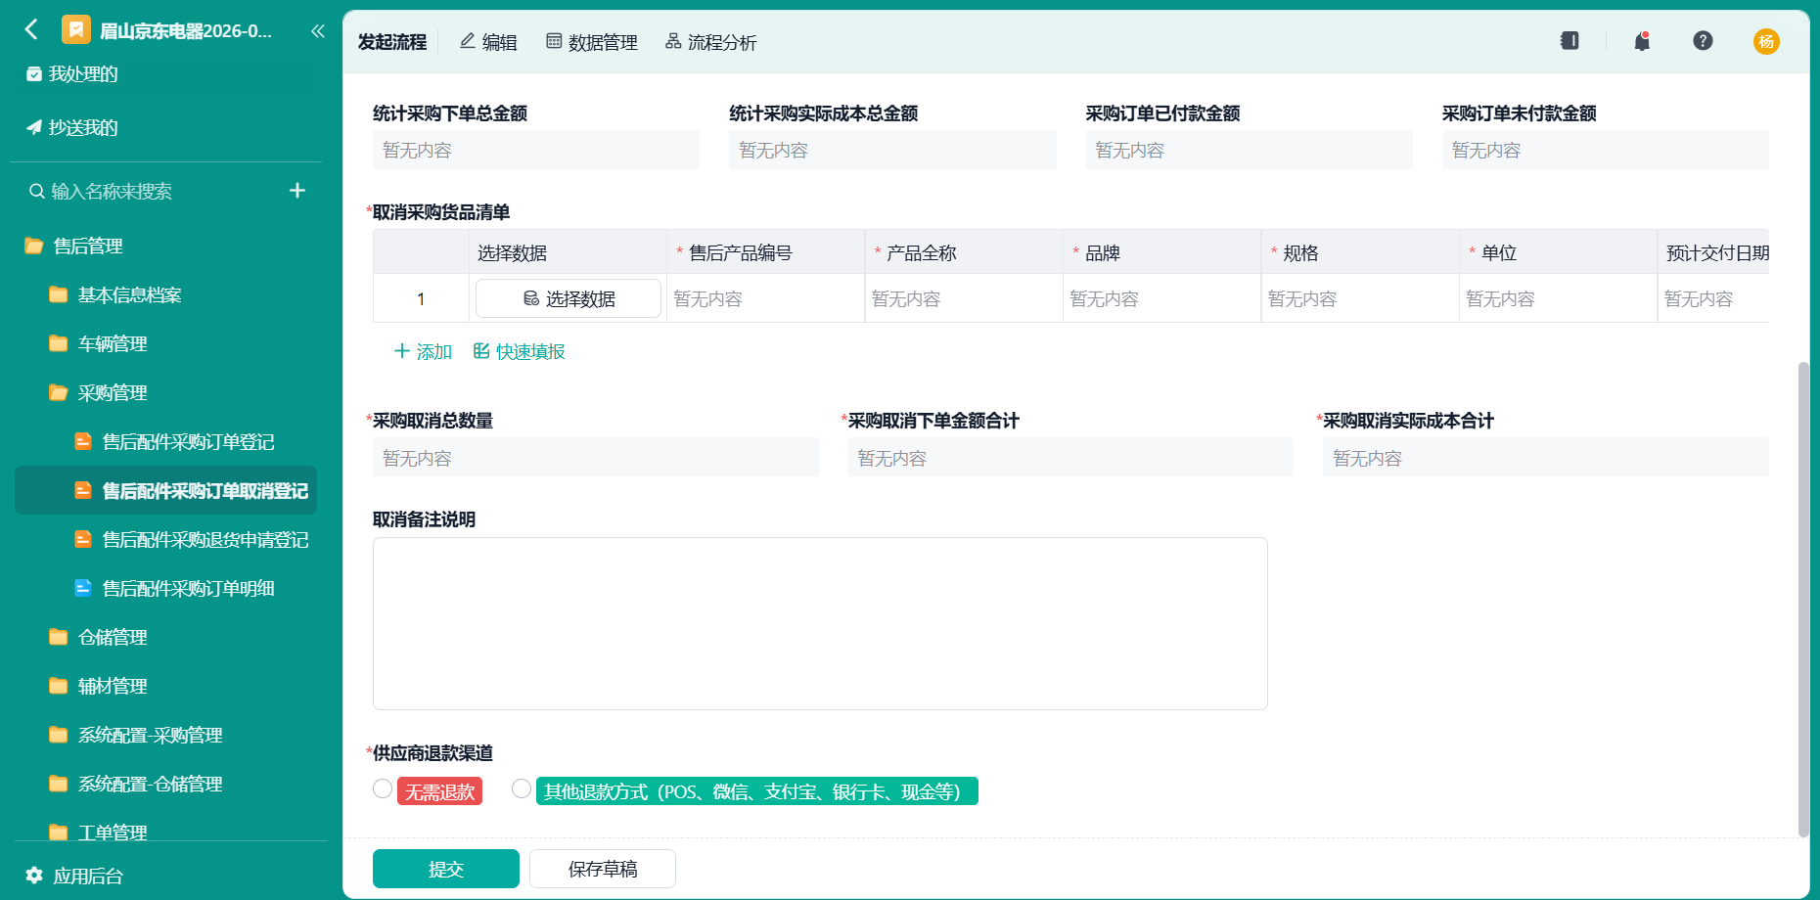
Task: Open 售后配件采购退货申请登记 in sidebar
Action: (x=166, y=539)
